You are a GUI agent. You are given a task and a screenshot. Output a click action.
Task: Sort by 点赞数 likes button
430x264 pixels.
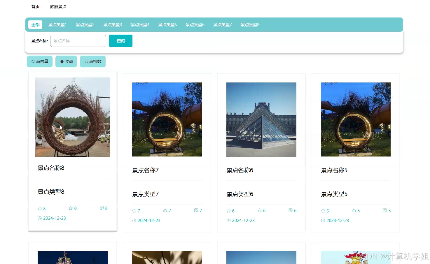[93, 61]
